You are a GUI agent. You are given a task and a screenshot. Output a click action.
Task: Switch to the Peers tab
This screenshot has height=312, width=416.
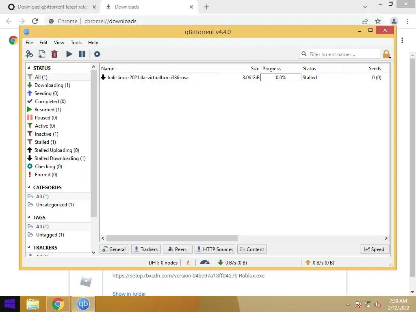click(x=178, y=249)
